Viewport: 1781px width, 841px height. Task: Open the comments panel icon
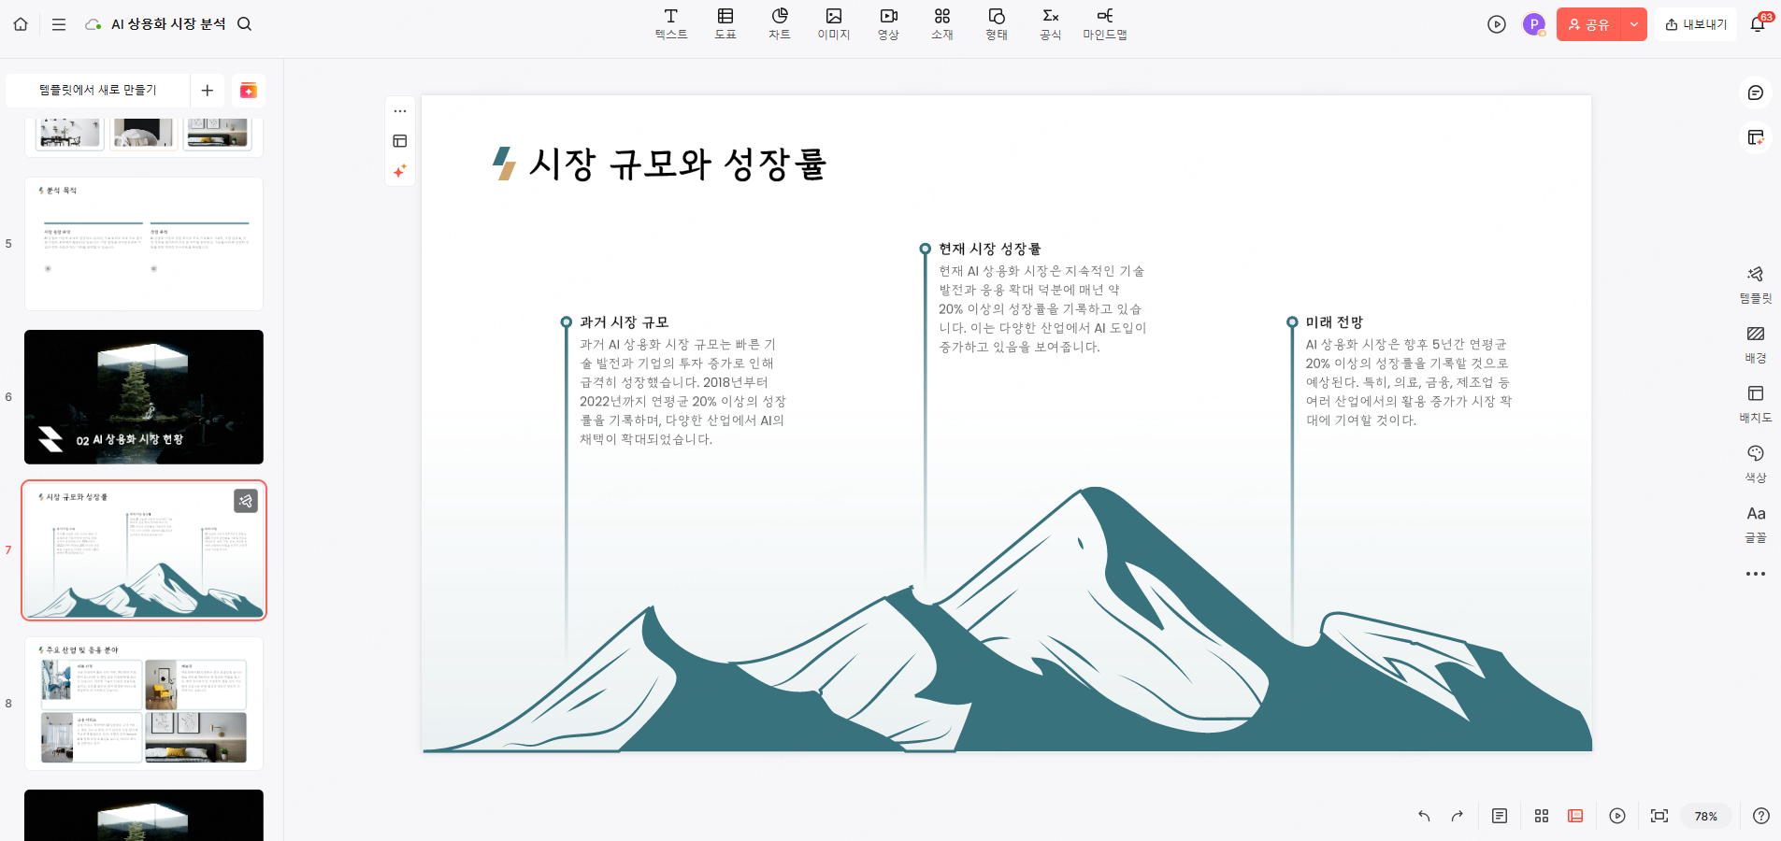tap(1756, 93)
